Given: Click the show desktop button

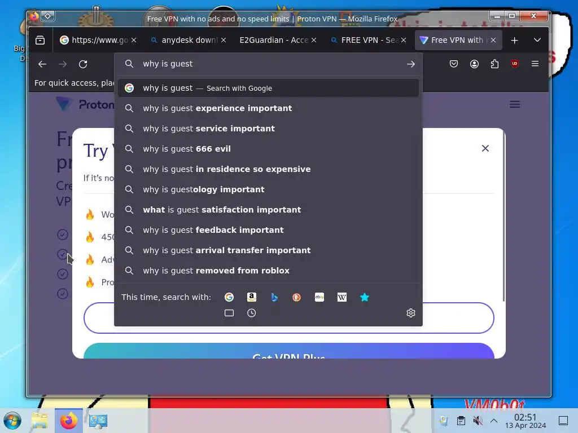Looking at the screenshot, I should [563, 421].
